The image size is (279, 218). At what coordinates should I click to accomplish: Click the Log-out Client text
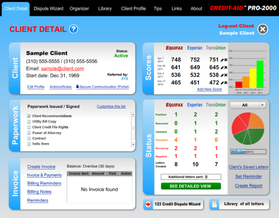pos(236,26)
